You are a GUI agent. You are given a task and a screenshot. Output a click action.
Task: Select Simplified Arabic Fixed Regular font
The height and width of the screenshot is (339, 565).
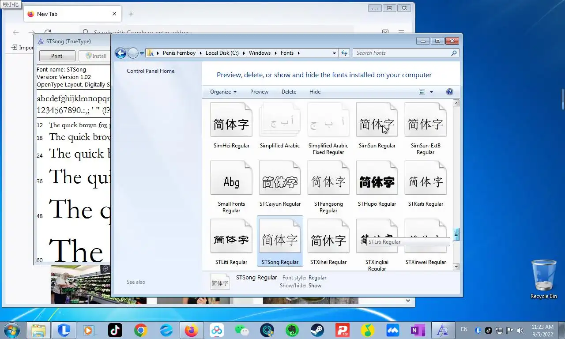(328, 120)
